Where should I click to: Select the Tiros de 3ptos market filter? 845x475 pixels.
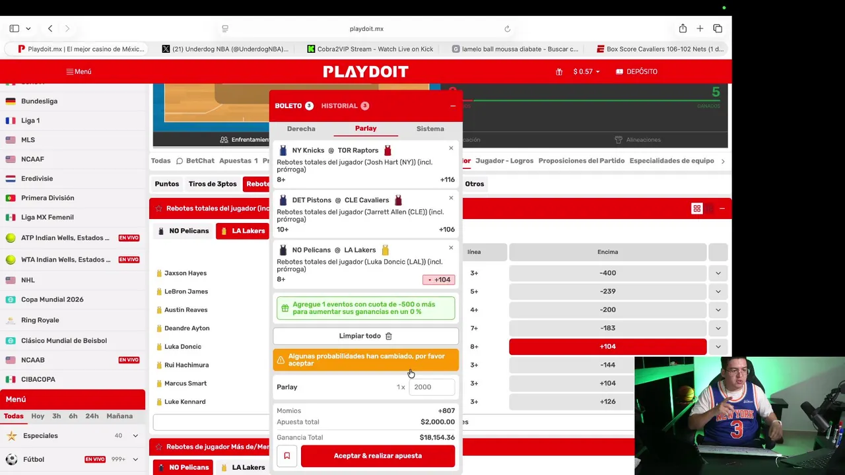click(x=213, y=184)
